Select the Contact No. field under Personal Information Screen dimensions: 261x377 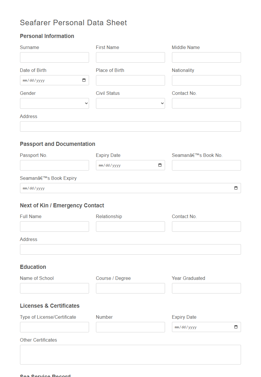pyautogui.click(x=206, y=103)
